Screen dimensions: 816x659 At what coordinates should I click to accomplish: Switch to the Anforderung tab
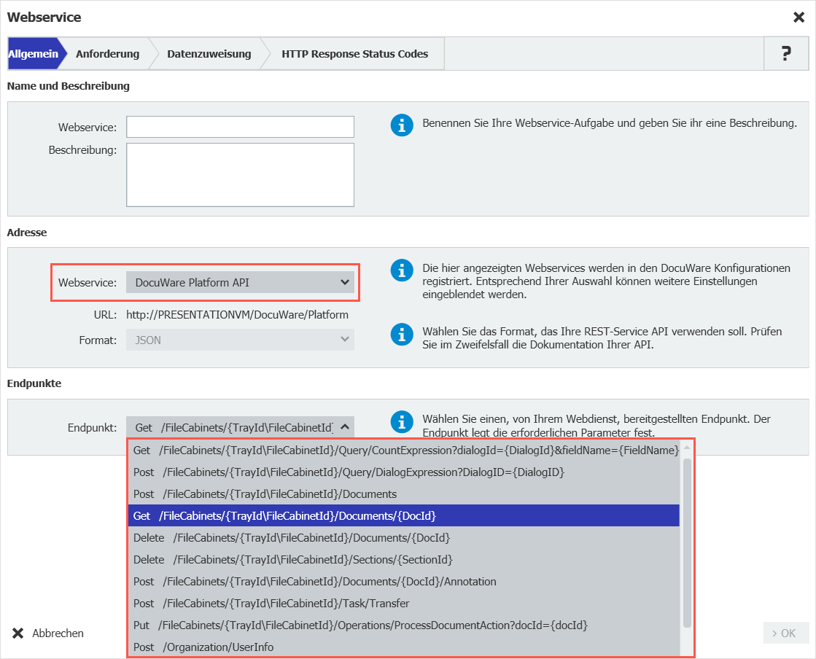(107, 54)
